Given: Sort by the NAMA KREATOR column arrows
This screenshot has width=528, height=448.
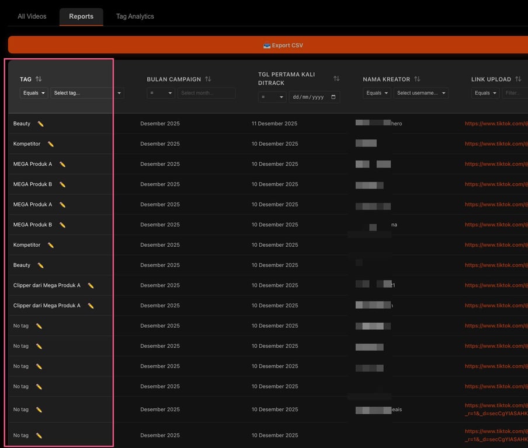Looking at the screenshot, I should (x=417, y=79).
